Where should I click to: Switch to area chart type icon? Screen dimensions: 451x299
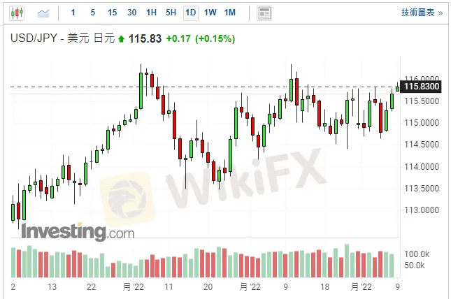coord(43,13)
